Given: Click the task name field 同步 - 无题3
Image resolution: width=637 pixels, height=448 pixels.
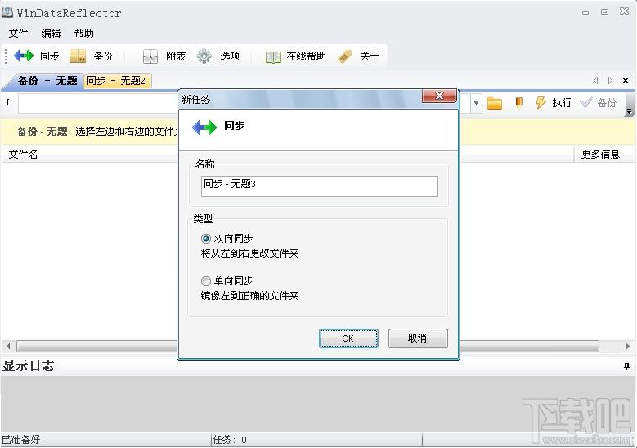Looking at the screenshot, I should point(319,186).
